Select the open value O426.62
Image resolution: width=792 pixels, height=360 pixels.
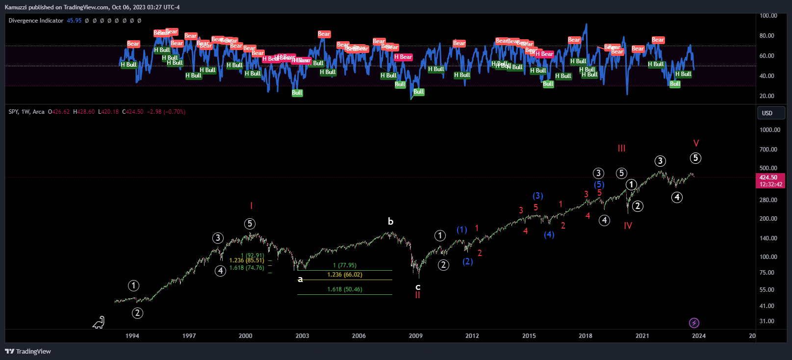pos(59,112)
